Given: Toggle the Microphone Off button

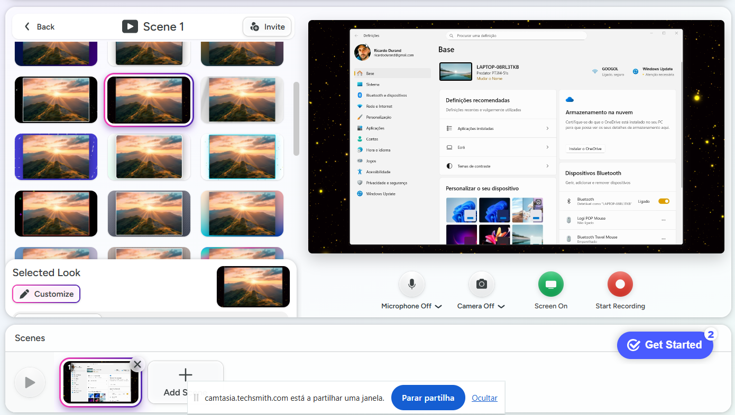Looking at the screenshot, I should coord(411,285).
